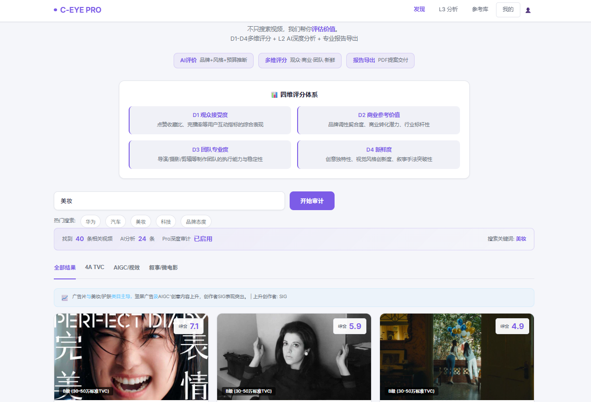
Task: Click the B级 label on Perfect Diary card
Action: [x=86, y=391]
